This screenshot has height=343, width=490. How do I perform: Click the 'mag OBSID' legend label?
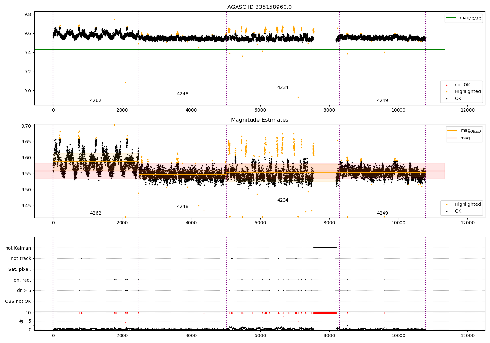coord(470,131)
